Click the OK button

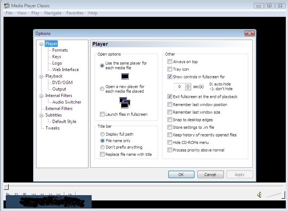coord(181,175)
